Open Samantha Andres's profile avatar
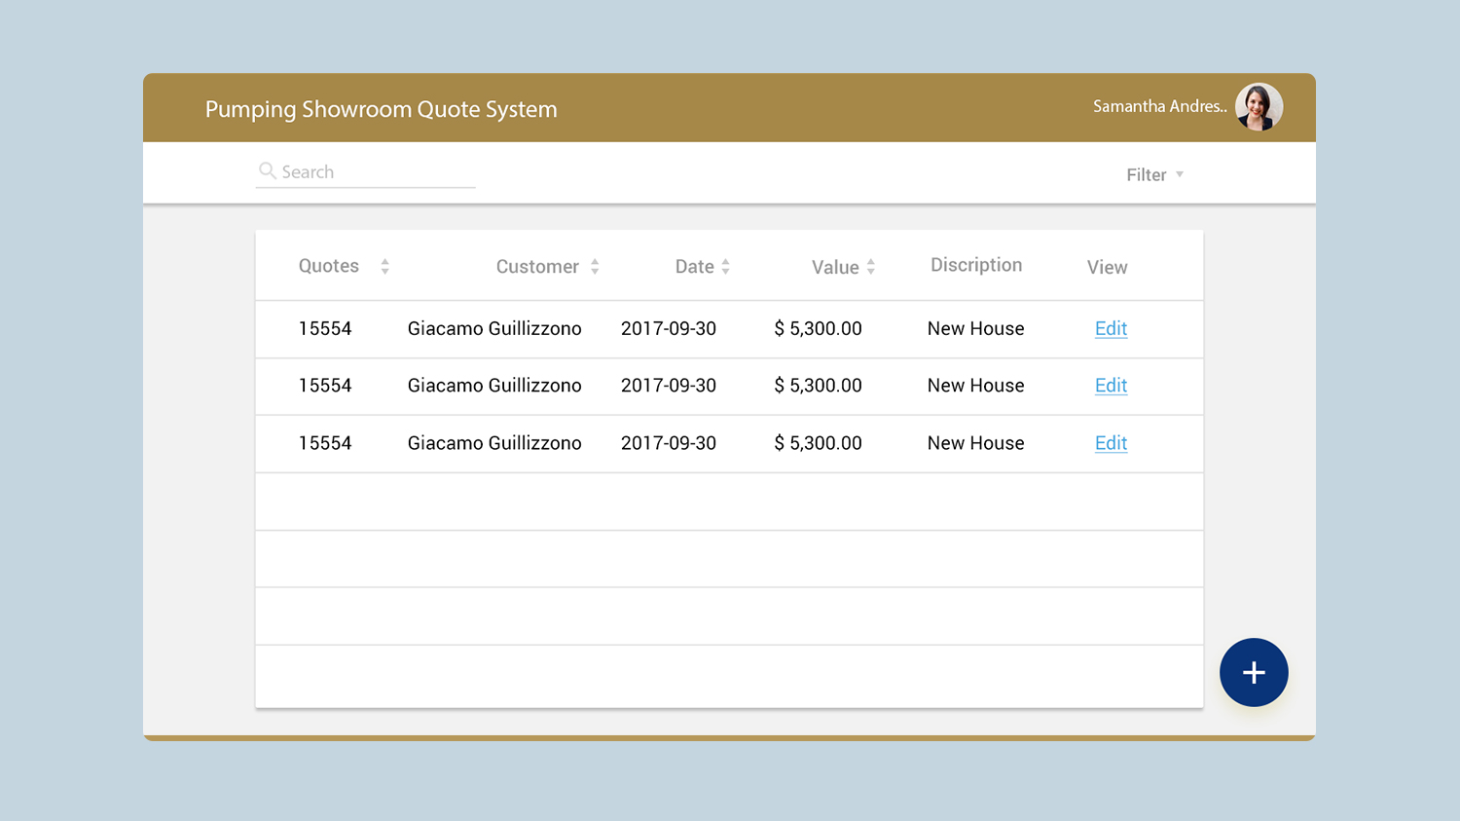 click(x=1259, y=107)
